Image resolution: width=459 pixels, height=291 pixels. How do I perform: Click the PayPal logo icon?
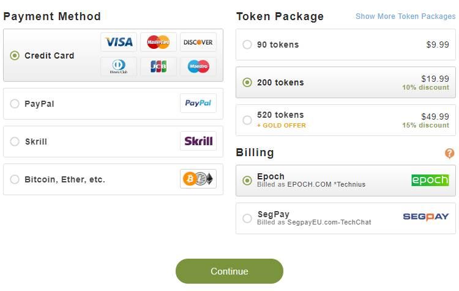[198, 103]
